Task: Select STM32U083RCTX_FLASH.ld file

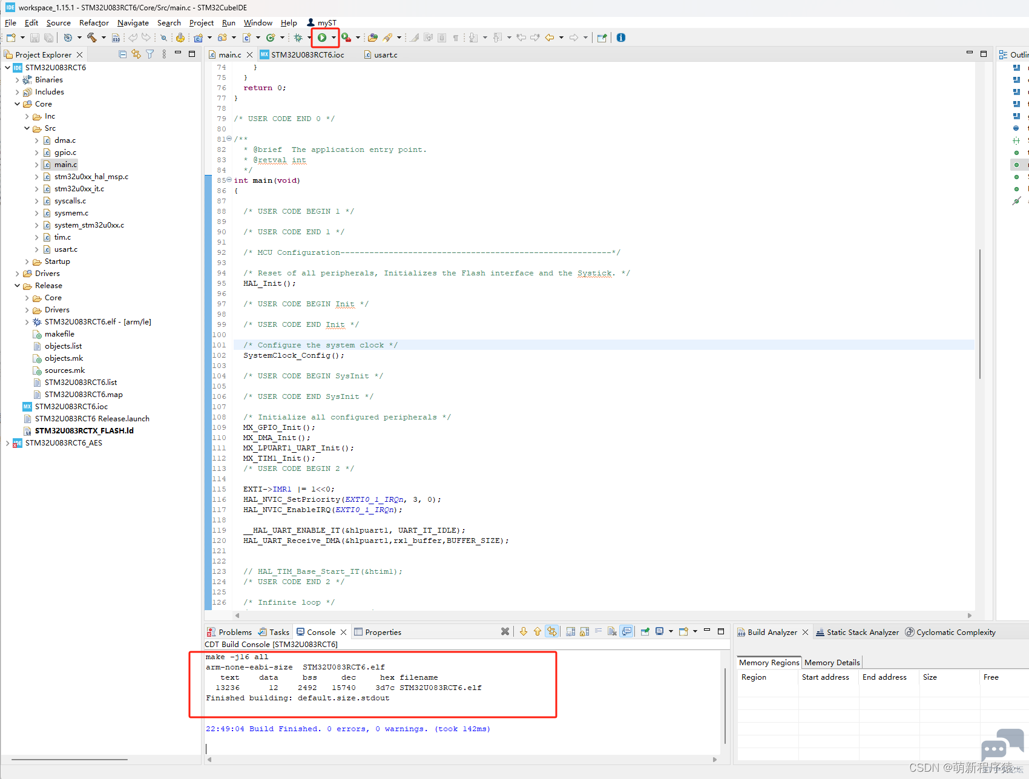Action: (x=84, y=431)
